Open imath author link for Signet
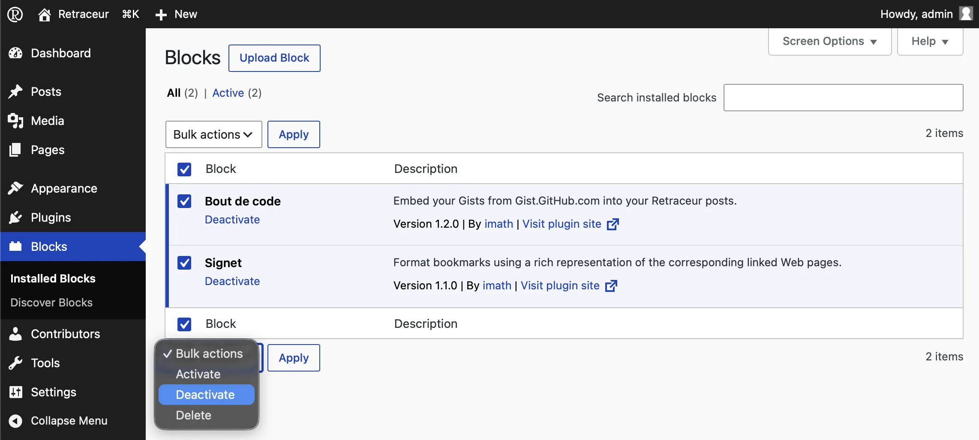The width and height of the screenshot is (979, 440). point(497,285)
